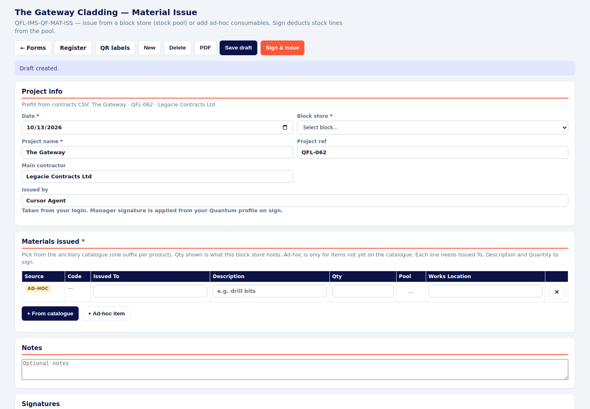Focus the Description input with drill bits placeholder
Viewport: 590px width, 409px height.
(270, 291)
